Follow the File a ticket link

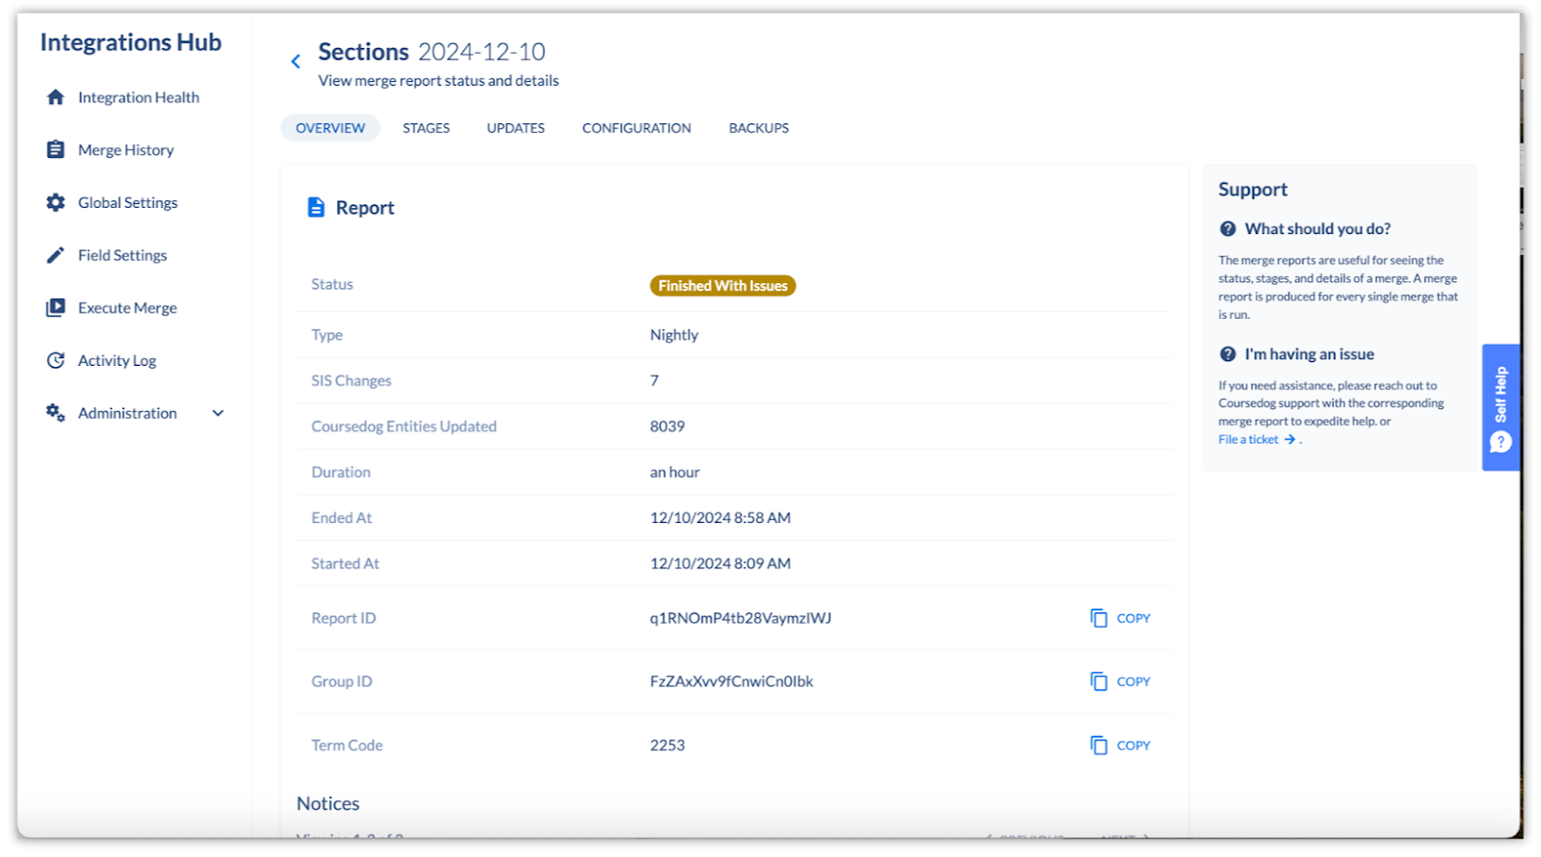click(1248, 440)
